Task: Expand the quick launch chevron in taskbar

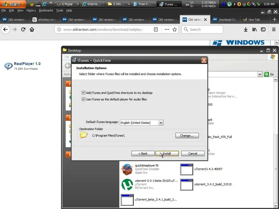Action: [x=51, y=3]
